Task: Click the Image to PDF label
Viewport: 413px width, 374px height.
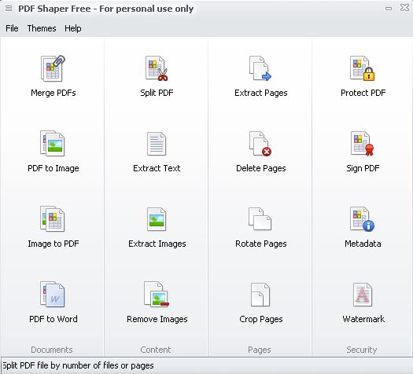Action: (53, 244)
